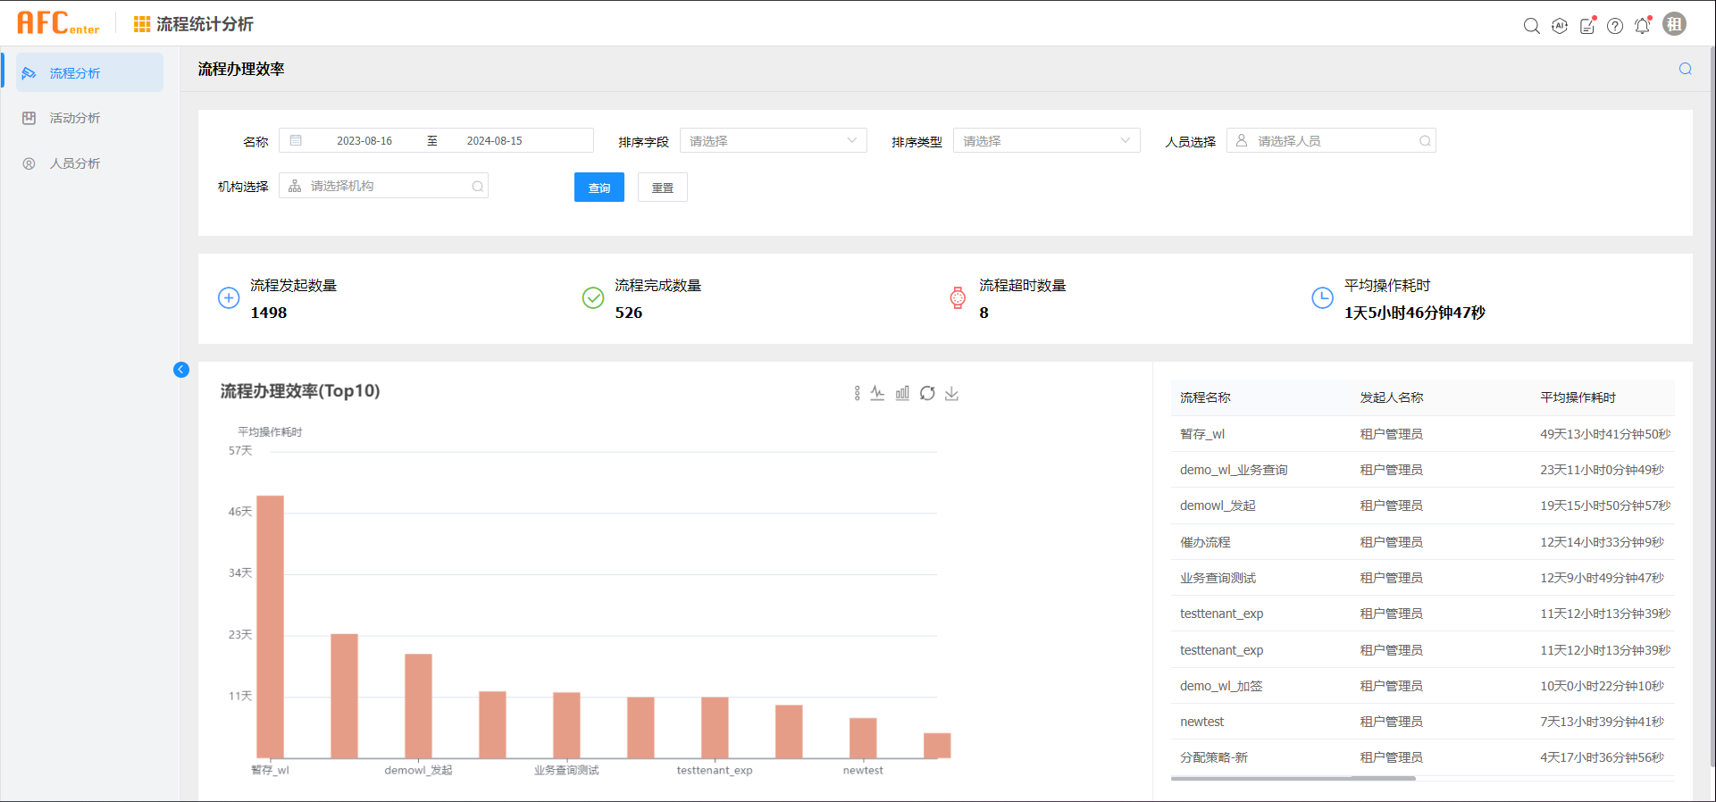Image resolution: width=1716 pixels, height=802 pixels.
Task: Go to 活动分析 in the sidebar
Action: [75, 118]
